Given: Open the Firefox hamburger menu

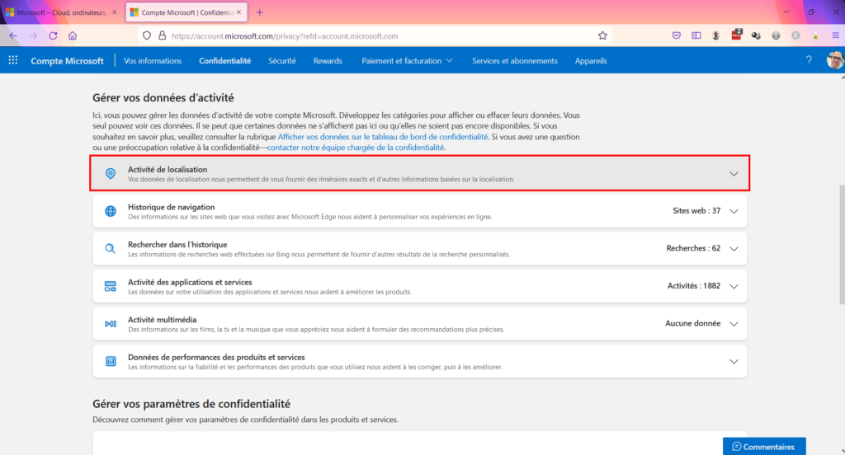Looking at the screenshot, I should click(835, 35).
